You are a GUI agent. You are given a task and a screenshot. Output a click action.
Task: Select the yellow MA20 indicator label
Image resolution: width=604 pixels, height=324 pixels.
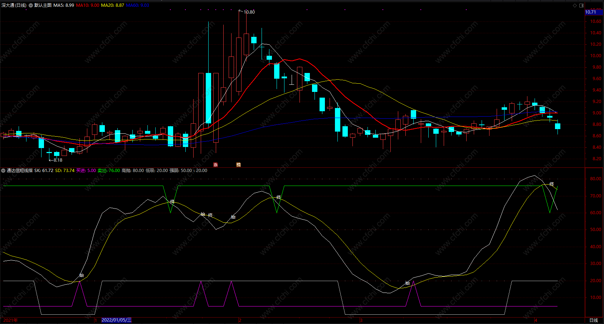click(x=112, y=5)
